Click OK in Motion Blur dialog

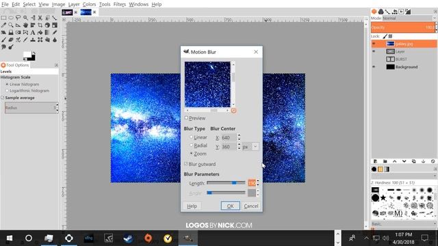(230, 206)
